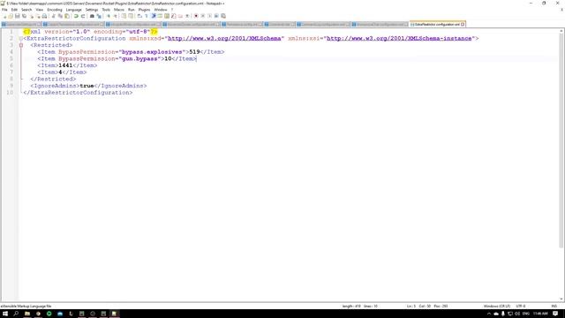The width and height of the screenshot is (565, 318).
Task: Open the Function List panel icon
Action: pos(173,16)
